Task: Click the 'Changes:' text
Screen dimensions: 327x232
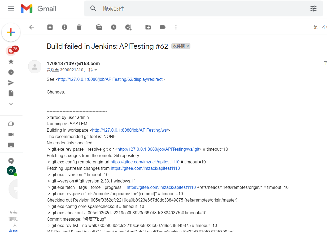Action: 56,92
